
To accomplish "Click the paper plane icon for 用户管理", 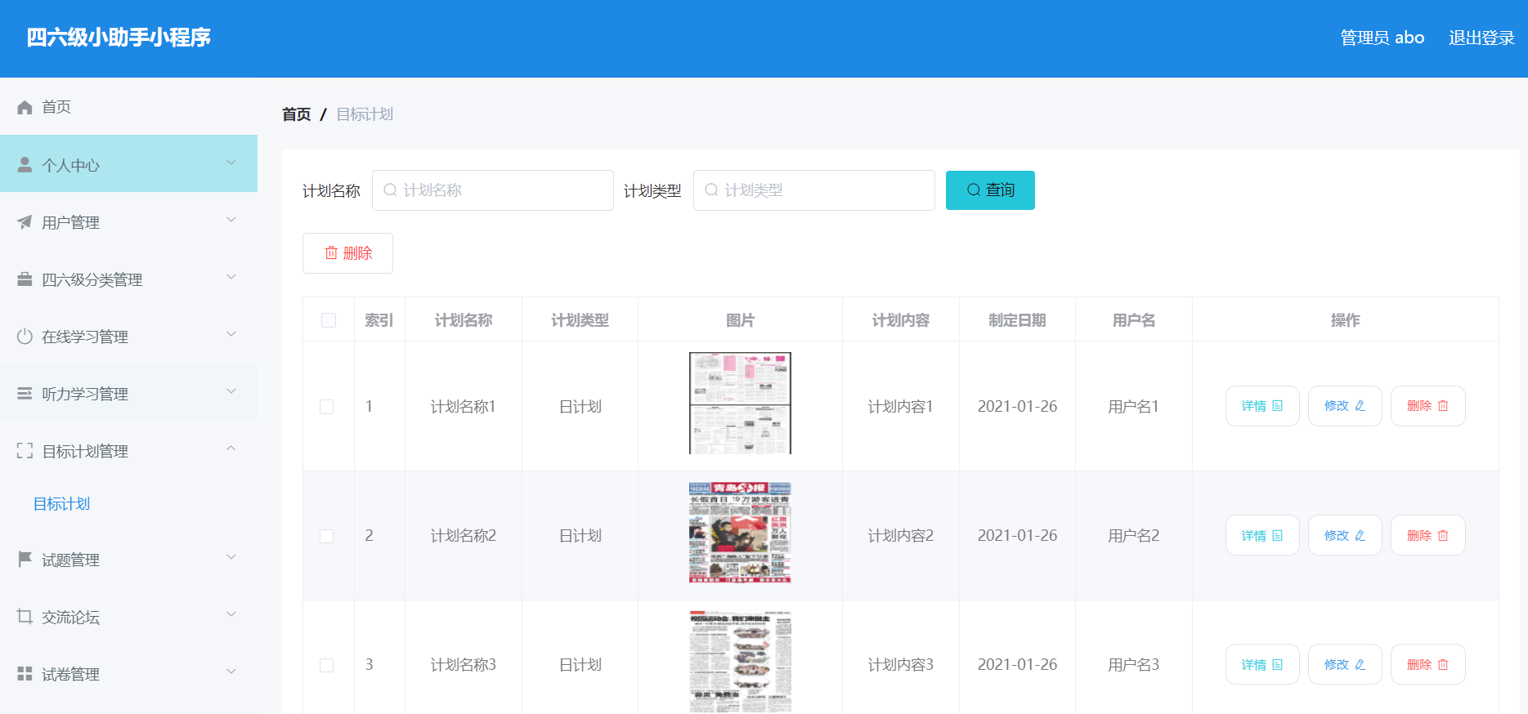I will pyautogui.click(x=25, y=222).
